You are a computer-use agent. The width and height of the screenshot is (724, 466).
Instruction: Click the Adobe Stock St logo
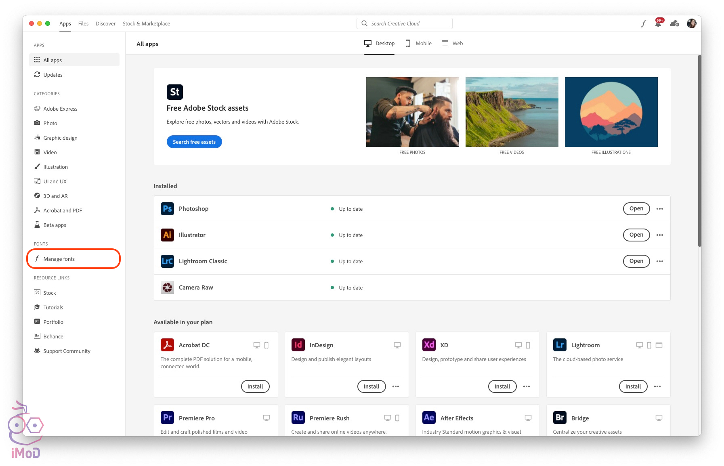pyautogui.click(x=174, y=92)
